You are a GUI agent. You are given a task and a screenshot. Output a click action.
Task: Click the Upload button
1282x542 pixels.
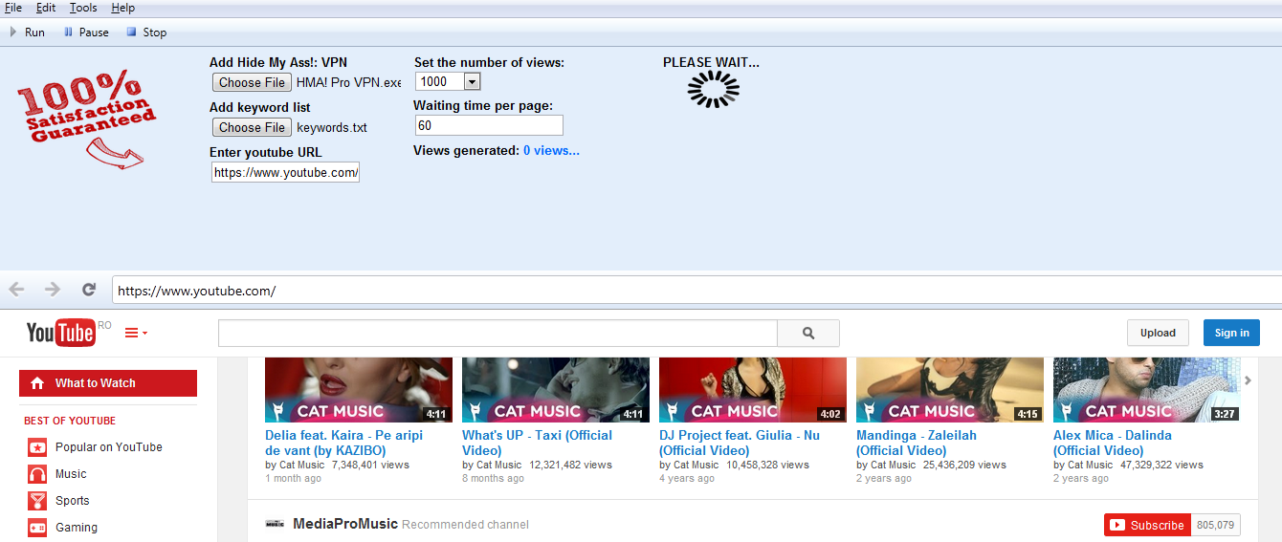(1158, 333)
